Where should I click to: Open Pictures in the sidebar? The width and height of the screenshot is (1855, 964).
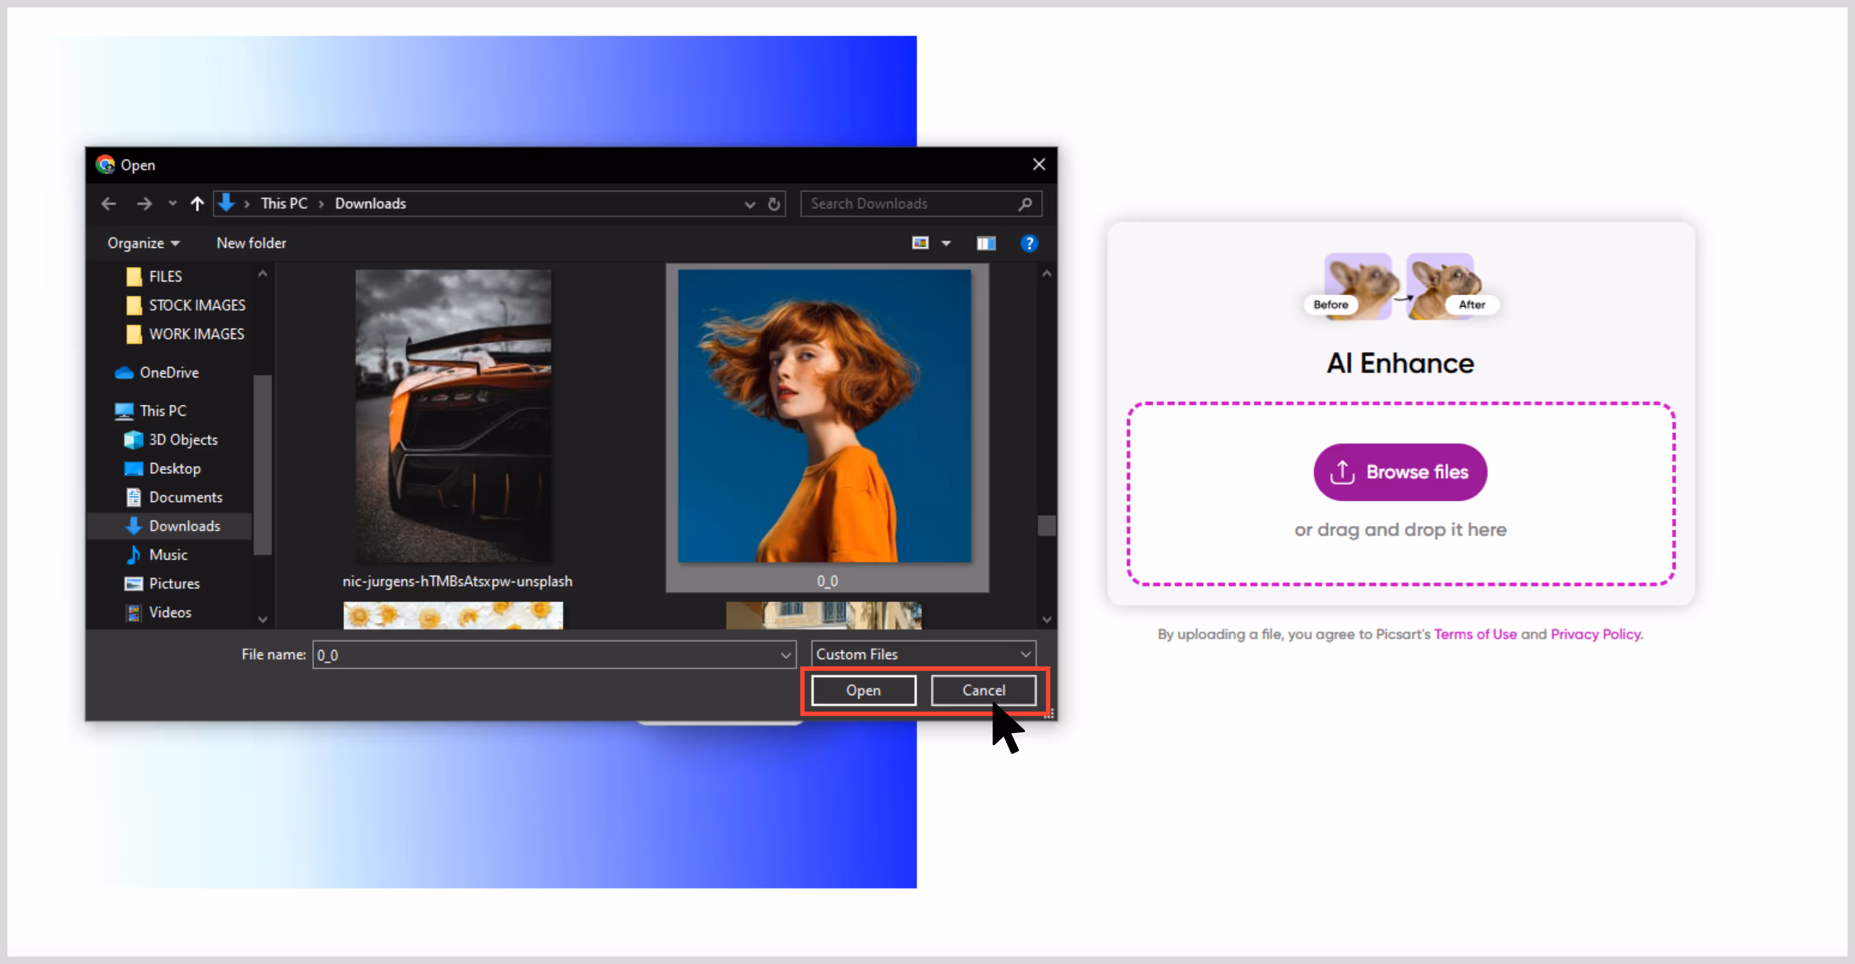tap(162, 583)
